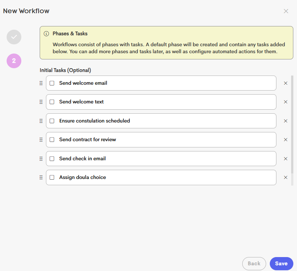Click the New Workflow title
The image size is (297, 271).
coord(26,11)
